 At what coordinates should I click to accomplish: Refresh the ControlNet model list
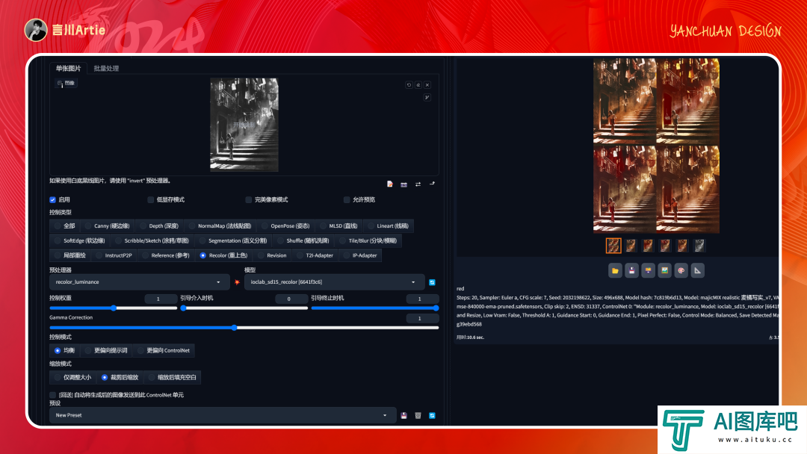pos(432,282)
